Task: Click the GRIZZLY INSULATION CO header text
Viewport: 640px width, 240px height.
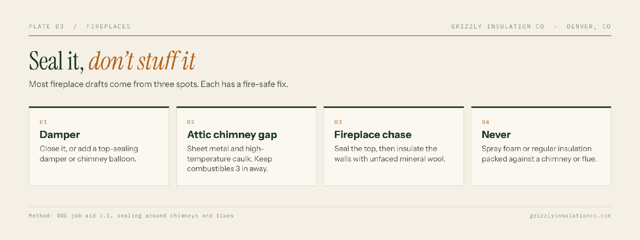Action: pyautogui.click(x=498, y=27)
